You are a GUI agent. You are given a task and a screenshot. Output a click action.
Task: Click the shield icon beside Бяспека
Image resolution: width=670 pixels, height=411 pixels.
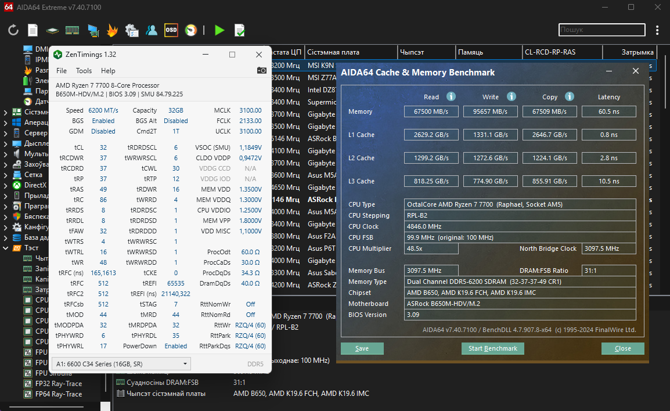(17, 216)
